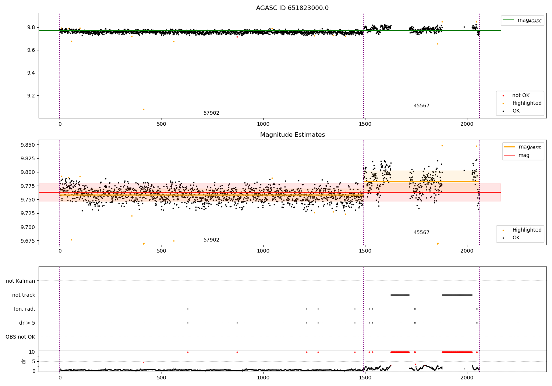The width and height of the screenshot is (552, 386).
Task: Select the orange mag OBSID legend entry
Action: coord(523,147)
